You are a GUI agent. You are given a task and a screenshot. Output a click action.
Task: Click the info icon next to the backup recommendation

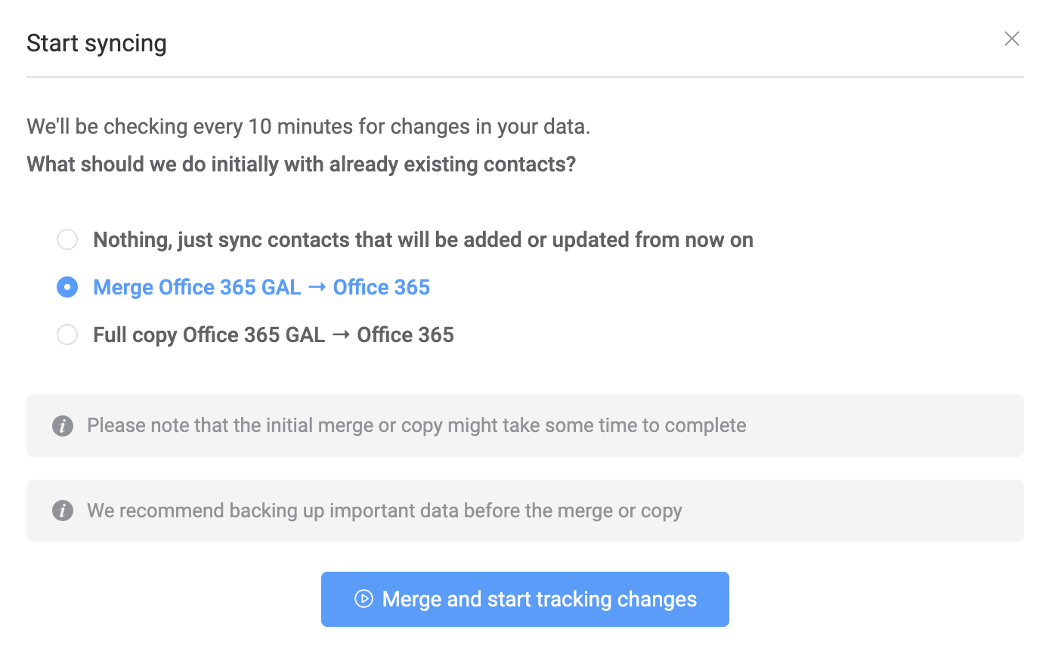click(x=63, y=511)
